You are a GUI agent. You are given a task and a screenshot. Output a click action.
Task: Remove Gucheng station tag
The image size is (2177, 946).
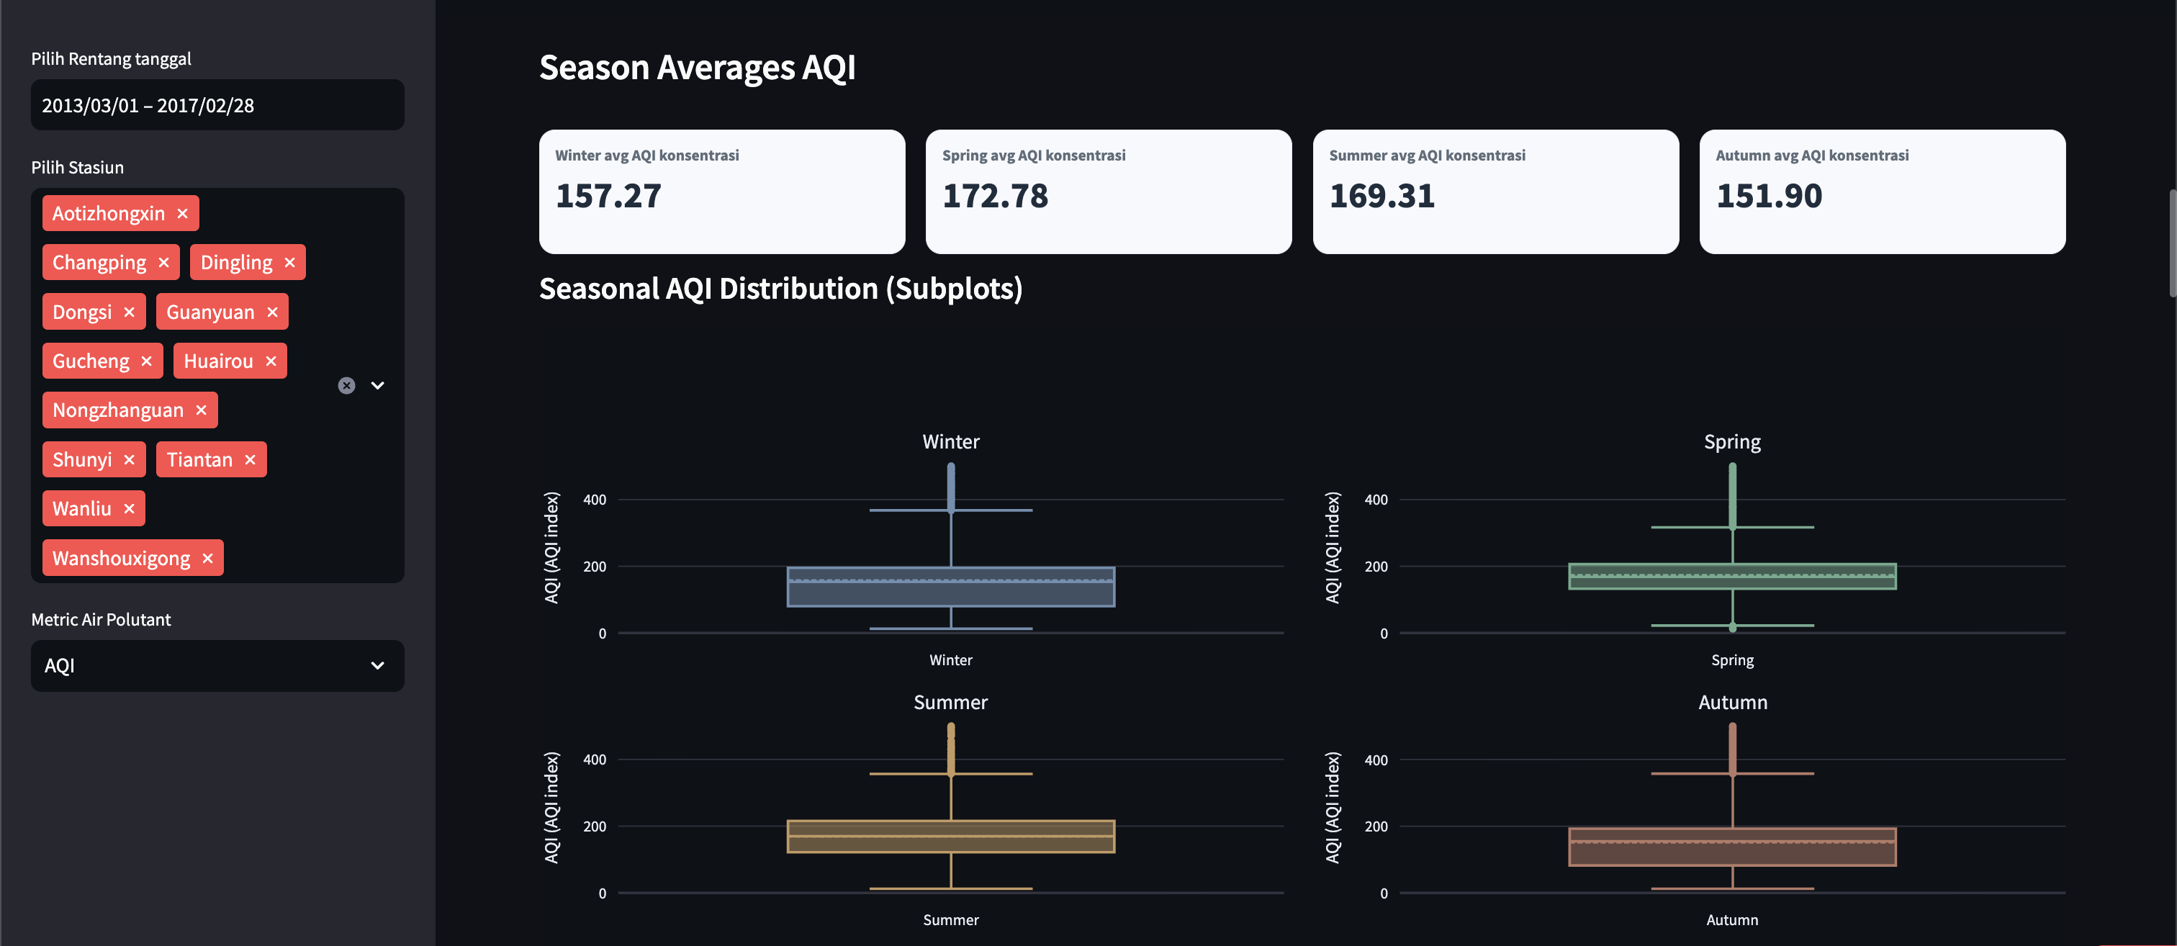(147, 361)
